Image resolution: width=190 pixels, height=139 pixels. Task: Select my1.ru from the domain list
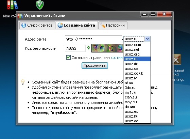pyautogui.click(x=137, y=92)
